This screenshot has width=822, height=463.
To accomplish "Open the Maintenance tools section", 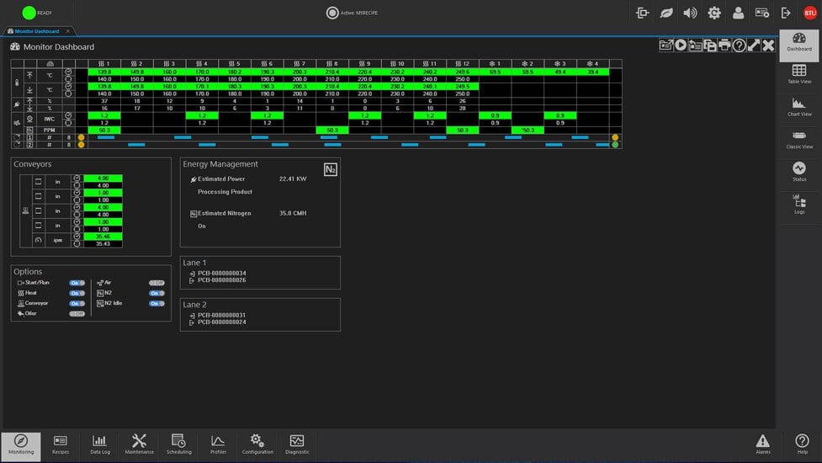I will [139, 444].
